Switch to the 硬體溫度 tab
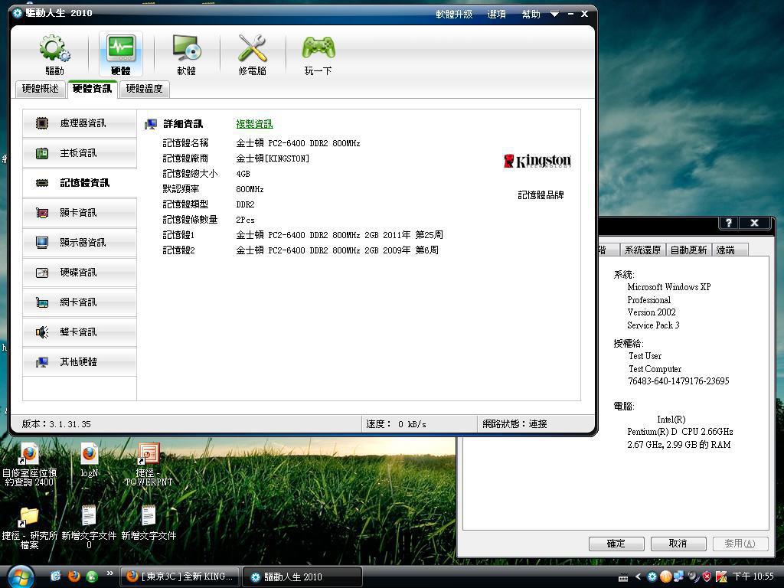 [x=144, y=89]
